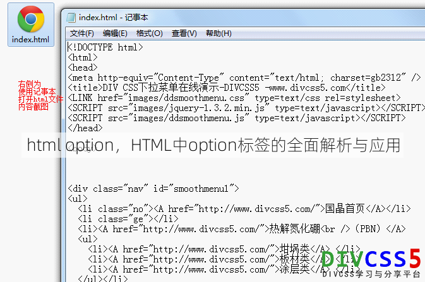Click the LINK href ddsmoothmenu.css line
The height and width of the screenshot is (282, 425).
(234, 98)
